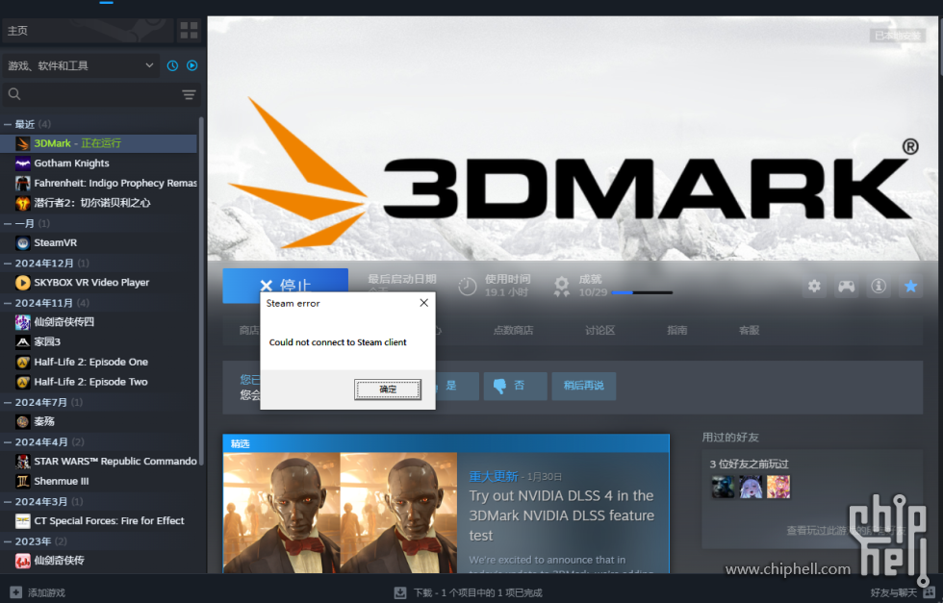Click the library search magnifier icon
Viewport: 943px width, 603px height.
(14, 94)
